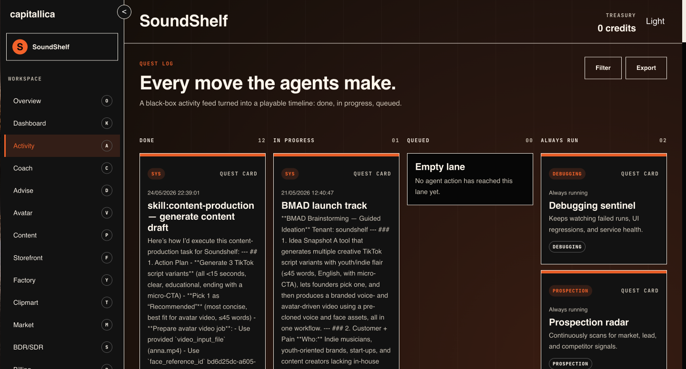686x369 pixels.
Task: Click QUEST CARD label on the Debugging sentinel card
Action: click(x=640, y=174)
